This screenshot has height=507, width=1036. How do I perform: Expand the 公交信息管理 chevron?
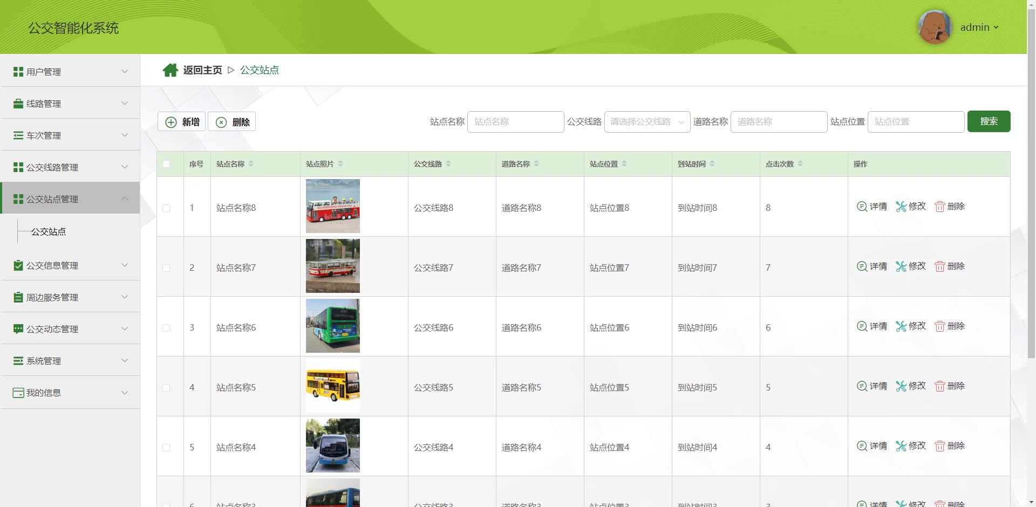(x=125, y=265)
